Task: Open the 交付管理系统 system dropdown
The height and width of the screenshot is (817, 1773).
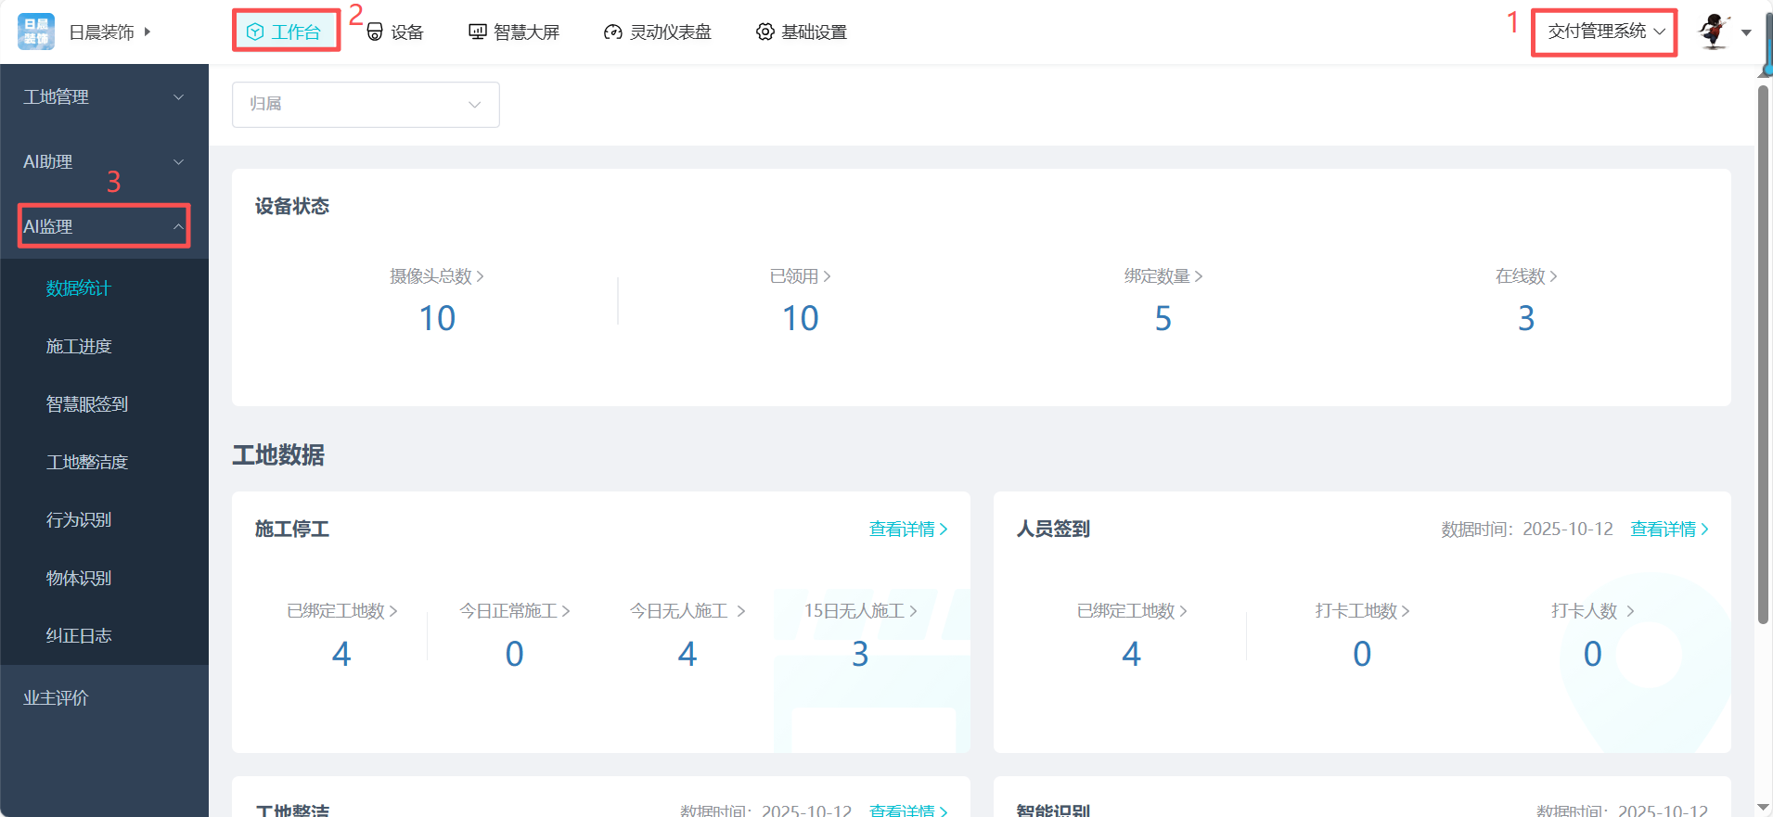Action: click(x=1605, y=32)
